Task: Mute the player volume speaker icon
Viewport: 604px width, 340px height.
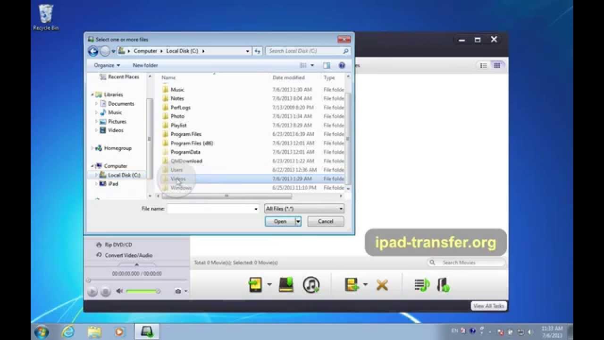Action: pos(119,291)
